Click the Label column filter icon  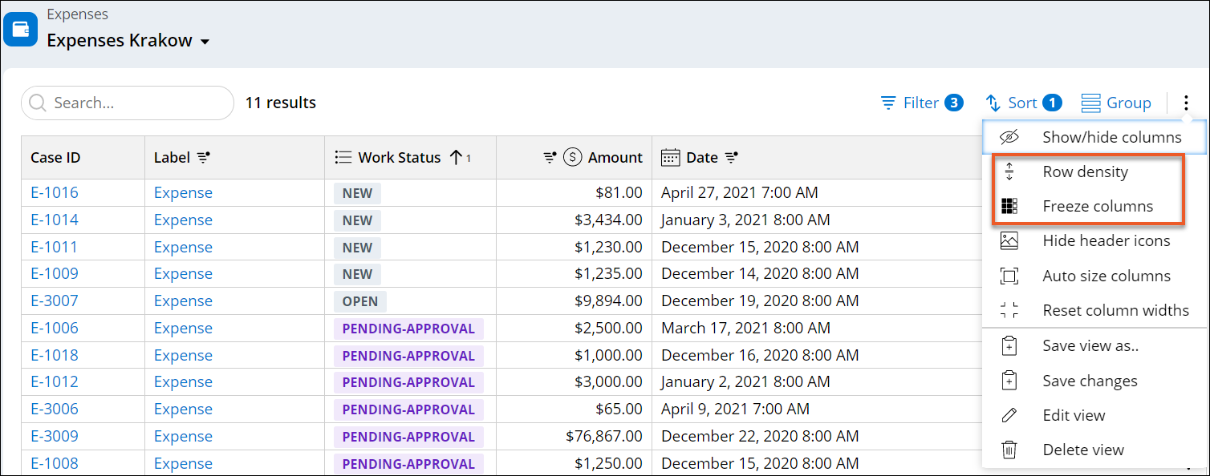[x=204, y=158]
